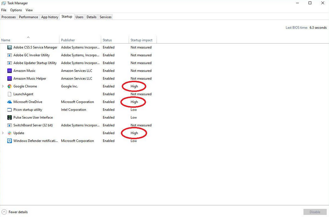Click the Adobe CS5.5 Service Manager icon
This screenshot has height=217, width=329.
(9, 47)
